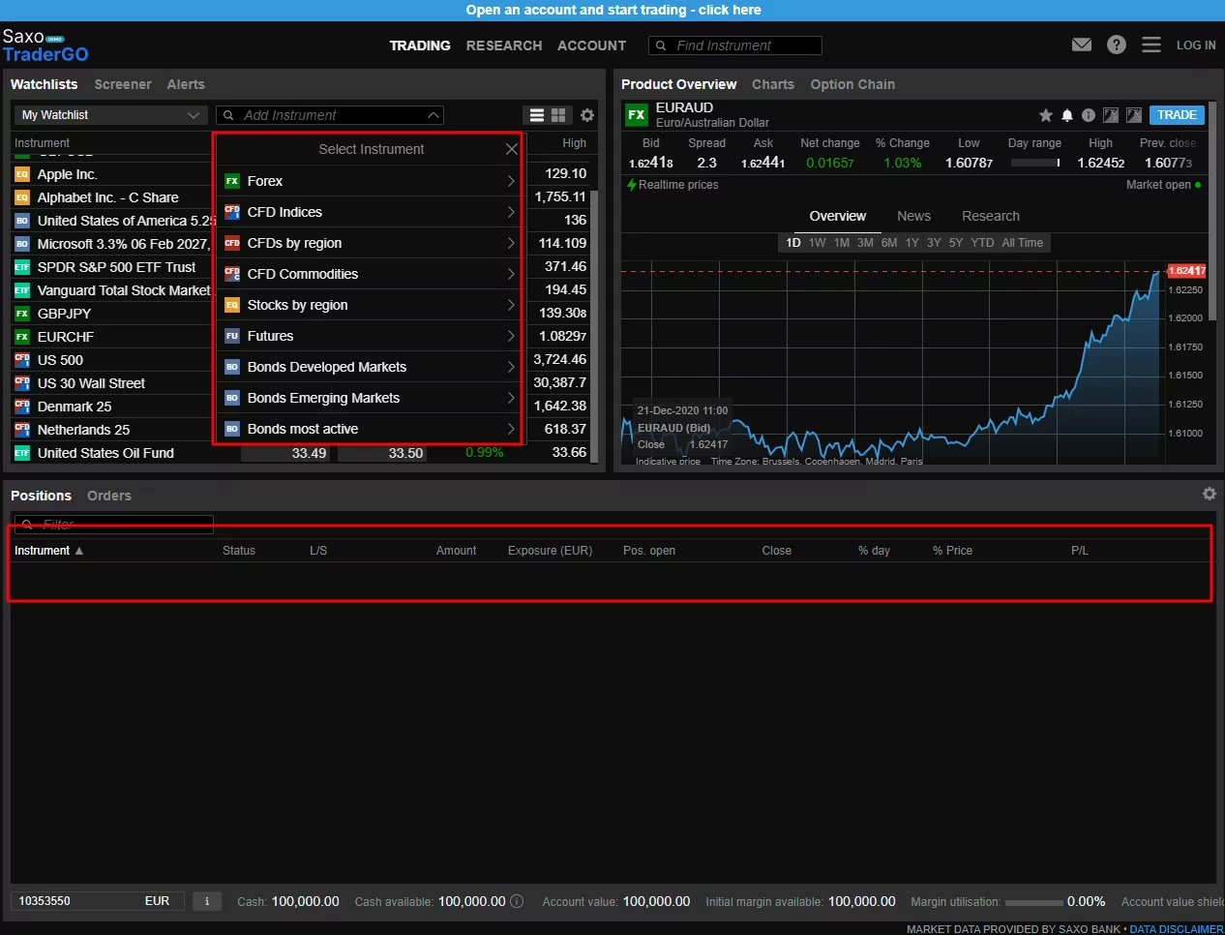1225x935 pixels.
Task: Click the blue TRADE button
Action: coord(1177,115)
